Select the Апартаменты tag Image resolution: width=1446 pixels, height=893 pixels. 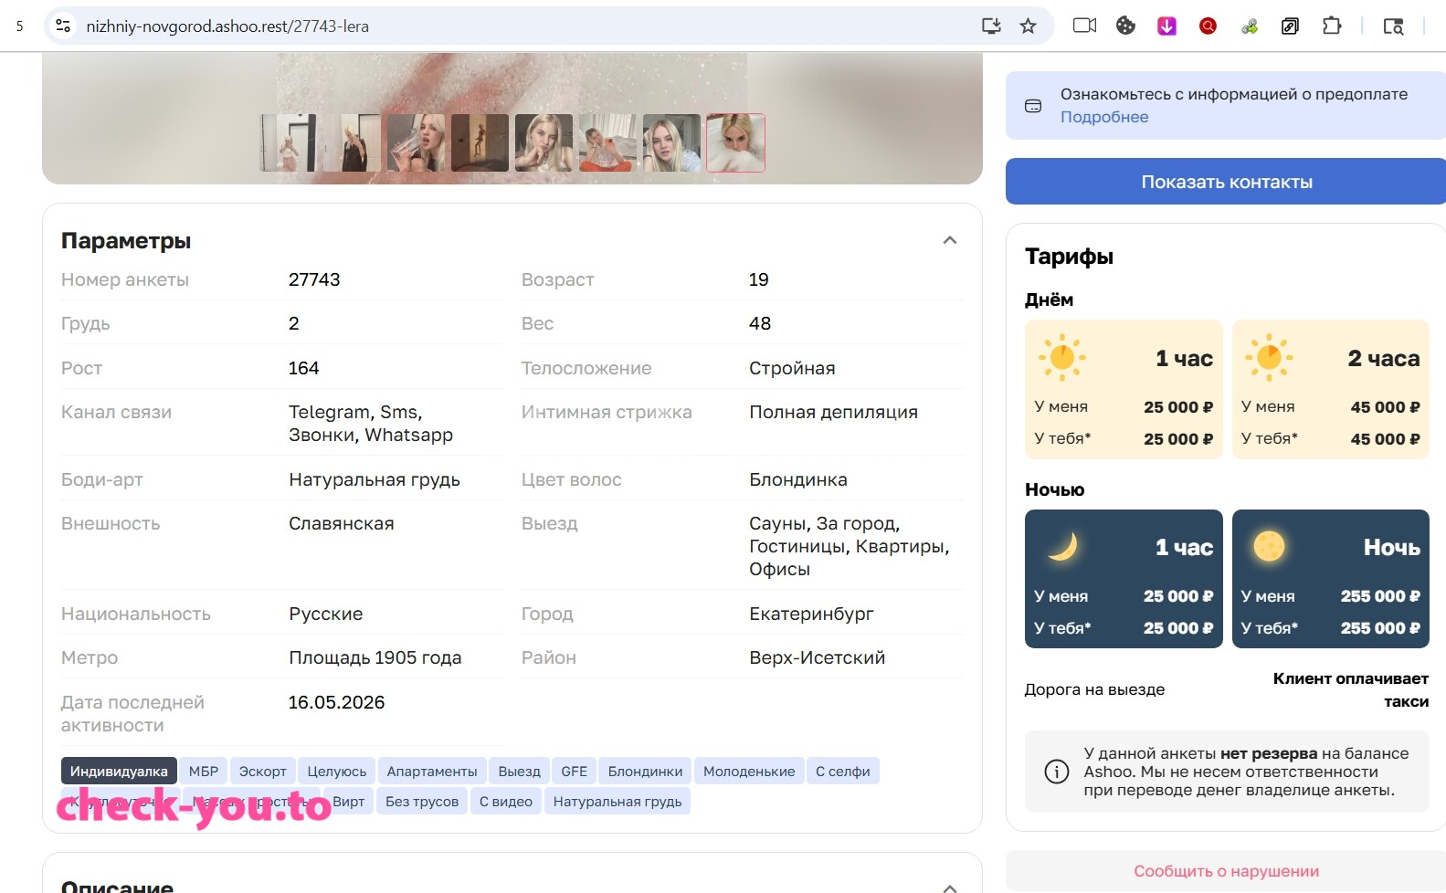pyautogui.click(x=432, y=772)
